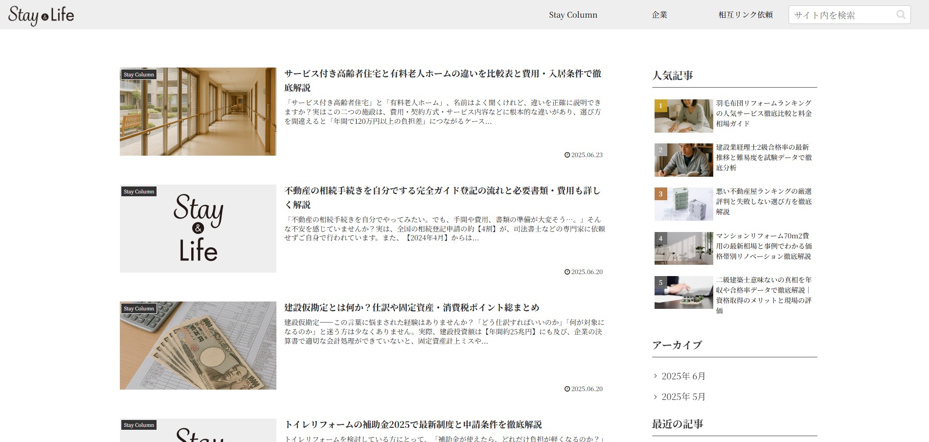
Task: Open the 相互リンク依頼 menu item
Action: click(746, 15)
